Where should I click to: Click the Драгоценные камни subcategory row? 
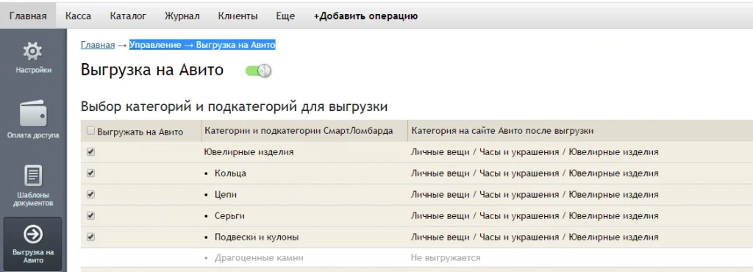(417, 257)
